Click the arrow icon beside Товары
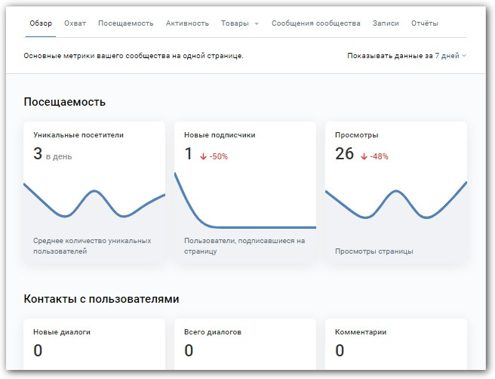 [257, 24]
